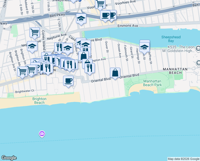Click the Brighton 3rd St label
The image size is (200, 161).
click(x=12, y=61)
